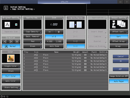Click the info icon beside Initial Setting
This screenshot has width=130, height=98.
[6, 8]
